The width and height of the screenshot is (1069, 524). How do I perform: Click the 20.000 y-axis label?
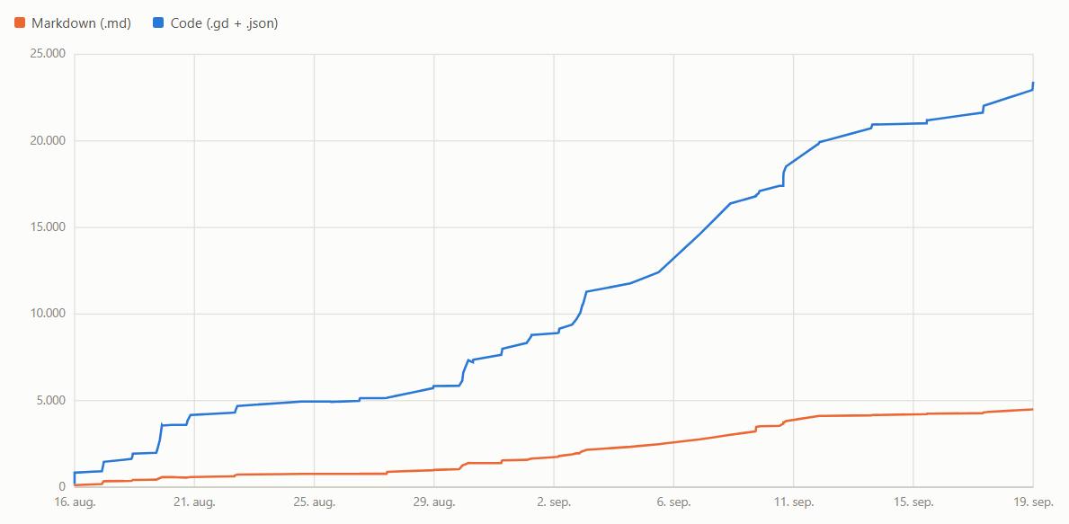(48, 141)
